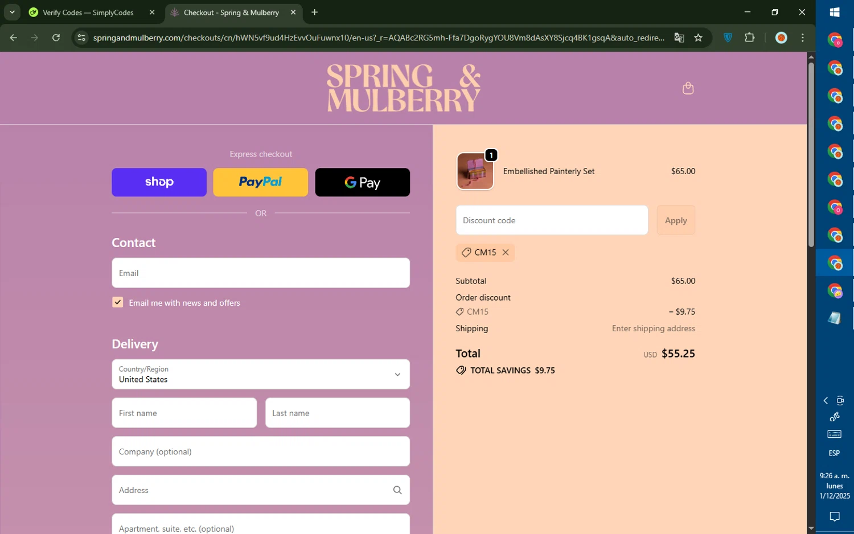This screenshot has height=534, width=854.
Task: Focus the Email input field
Action: click(261, 273)
